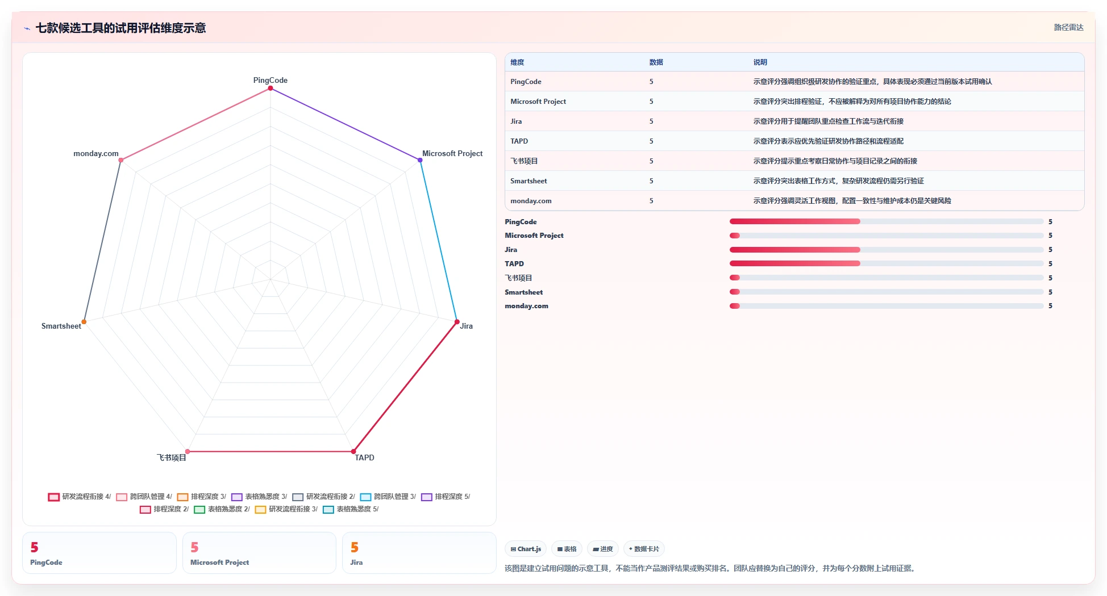Screen dimensions: 1107x596
Task: Click the 路径雷达 label in the header
Action: point(1068,27)
